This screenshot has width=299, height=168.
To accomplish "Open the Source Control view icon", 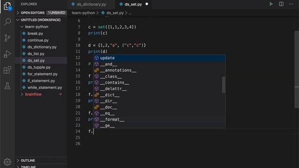I will (x=7, y=38).
